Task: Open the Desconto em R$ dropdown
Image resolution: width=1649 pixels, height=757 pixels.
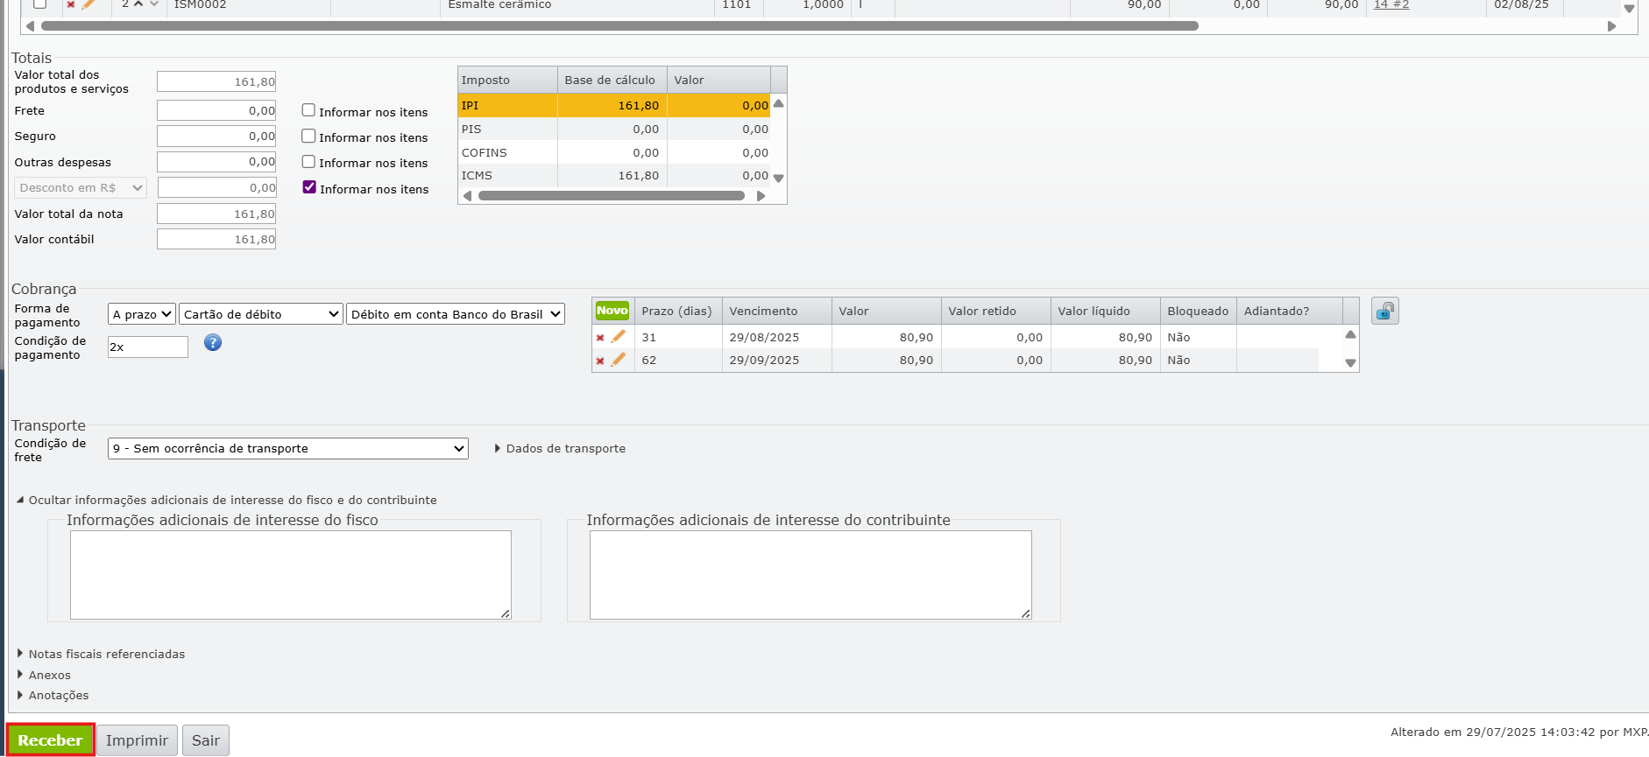Action: coord(81,188)
